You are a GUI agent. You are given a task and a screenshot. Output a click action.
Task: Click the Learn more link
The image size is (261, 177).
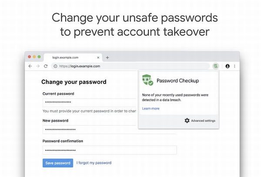tap(151, 108)
